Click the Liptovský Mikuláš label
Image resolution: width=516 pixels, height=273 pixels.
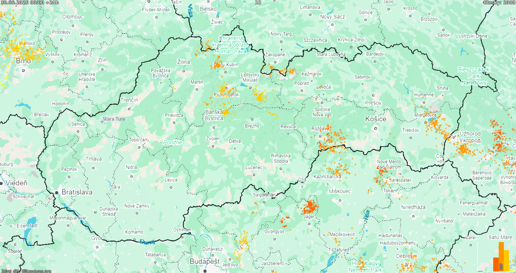point(250,77)
